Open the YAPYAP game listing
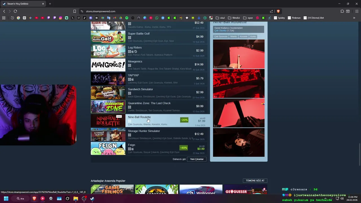361x203 pixels. point(149,79)
